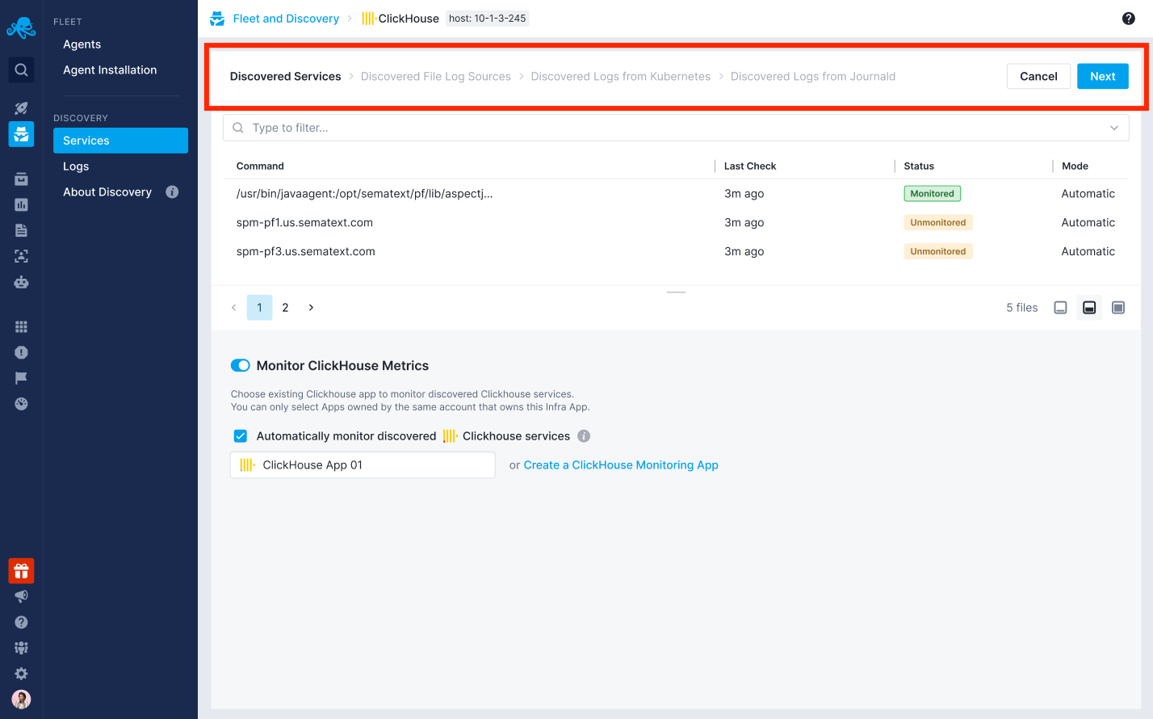Select Services in Discovery menu
1153x719 pixels.
pos(120,141)
